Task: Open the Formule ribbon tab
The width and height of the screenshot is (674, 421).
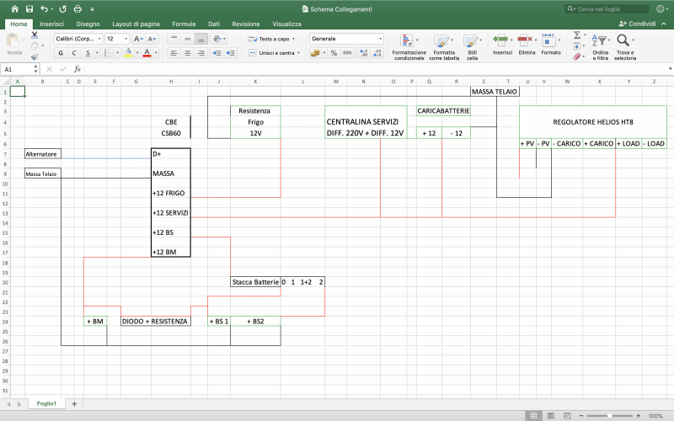Action: pos(183,24)
